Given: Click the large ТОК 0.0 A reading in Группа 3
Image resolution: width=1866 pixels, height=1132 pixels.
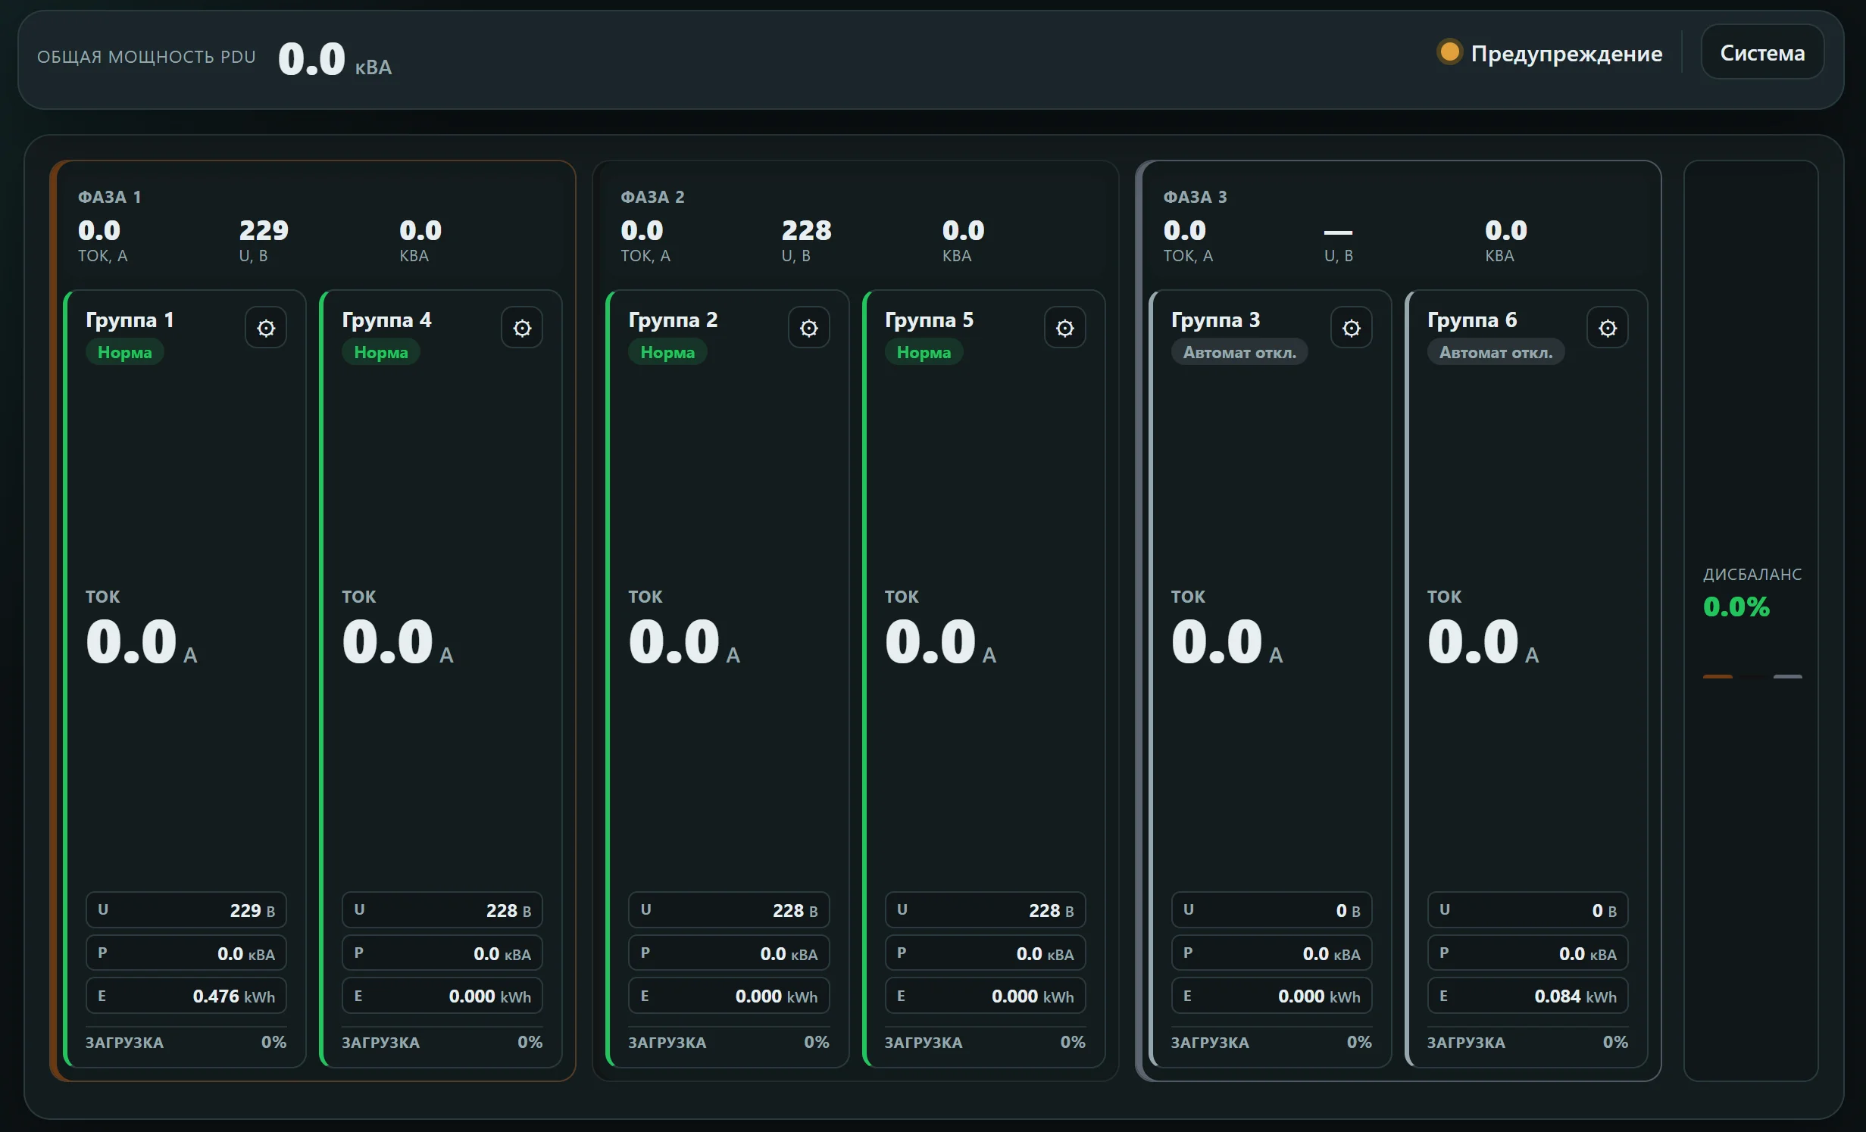Looking at the screenshot, I should click(x=1227, y=642).
